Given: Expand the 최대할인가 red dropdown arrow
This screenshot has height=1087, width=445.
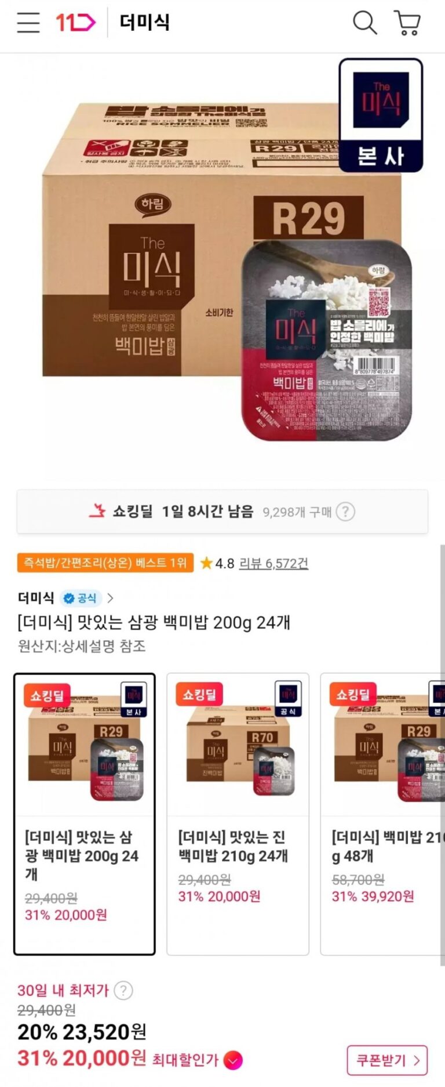Looking at the screenshot, I should (x=233, y=1061).
